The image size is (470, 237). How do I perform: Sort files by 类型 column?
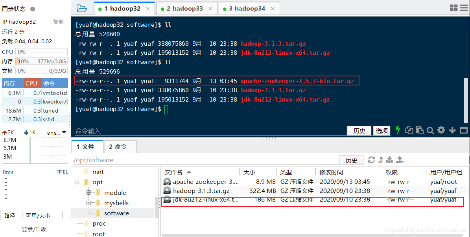pos(295,172)
